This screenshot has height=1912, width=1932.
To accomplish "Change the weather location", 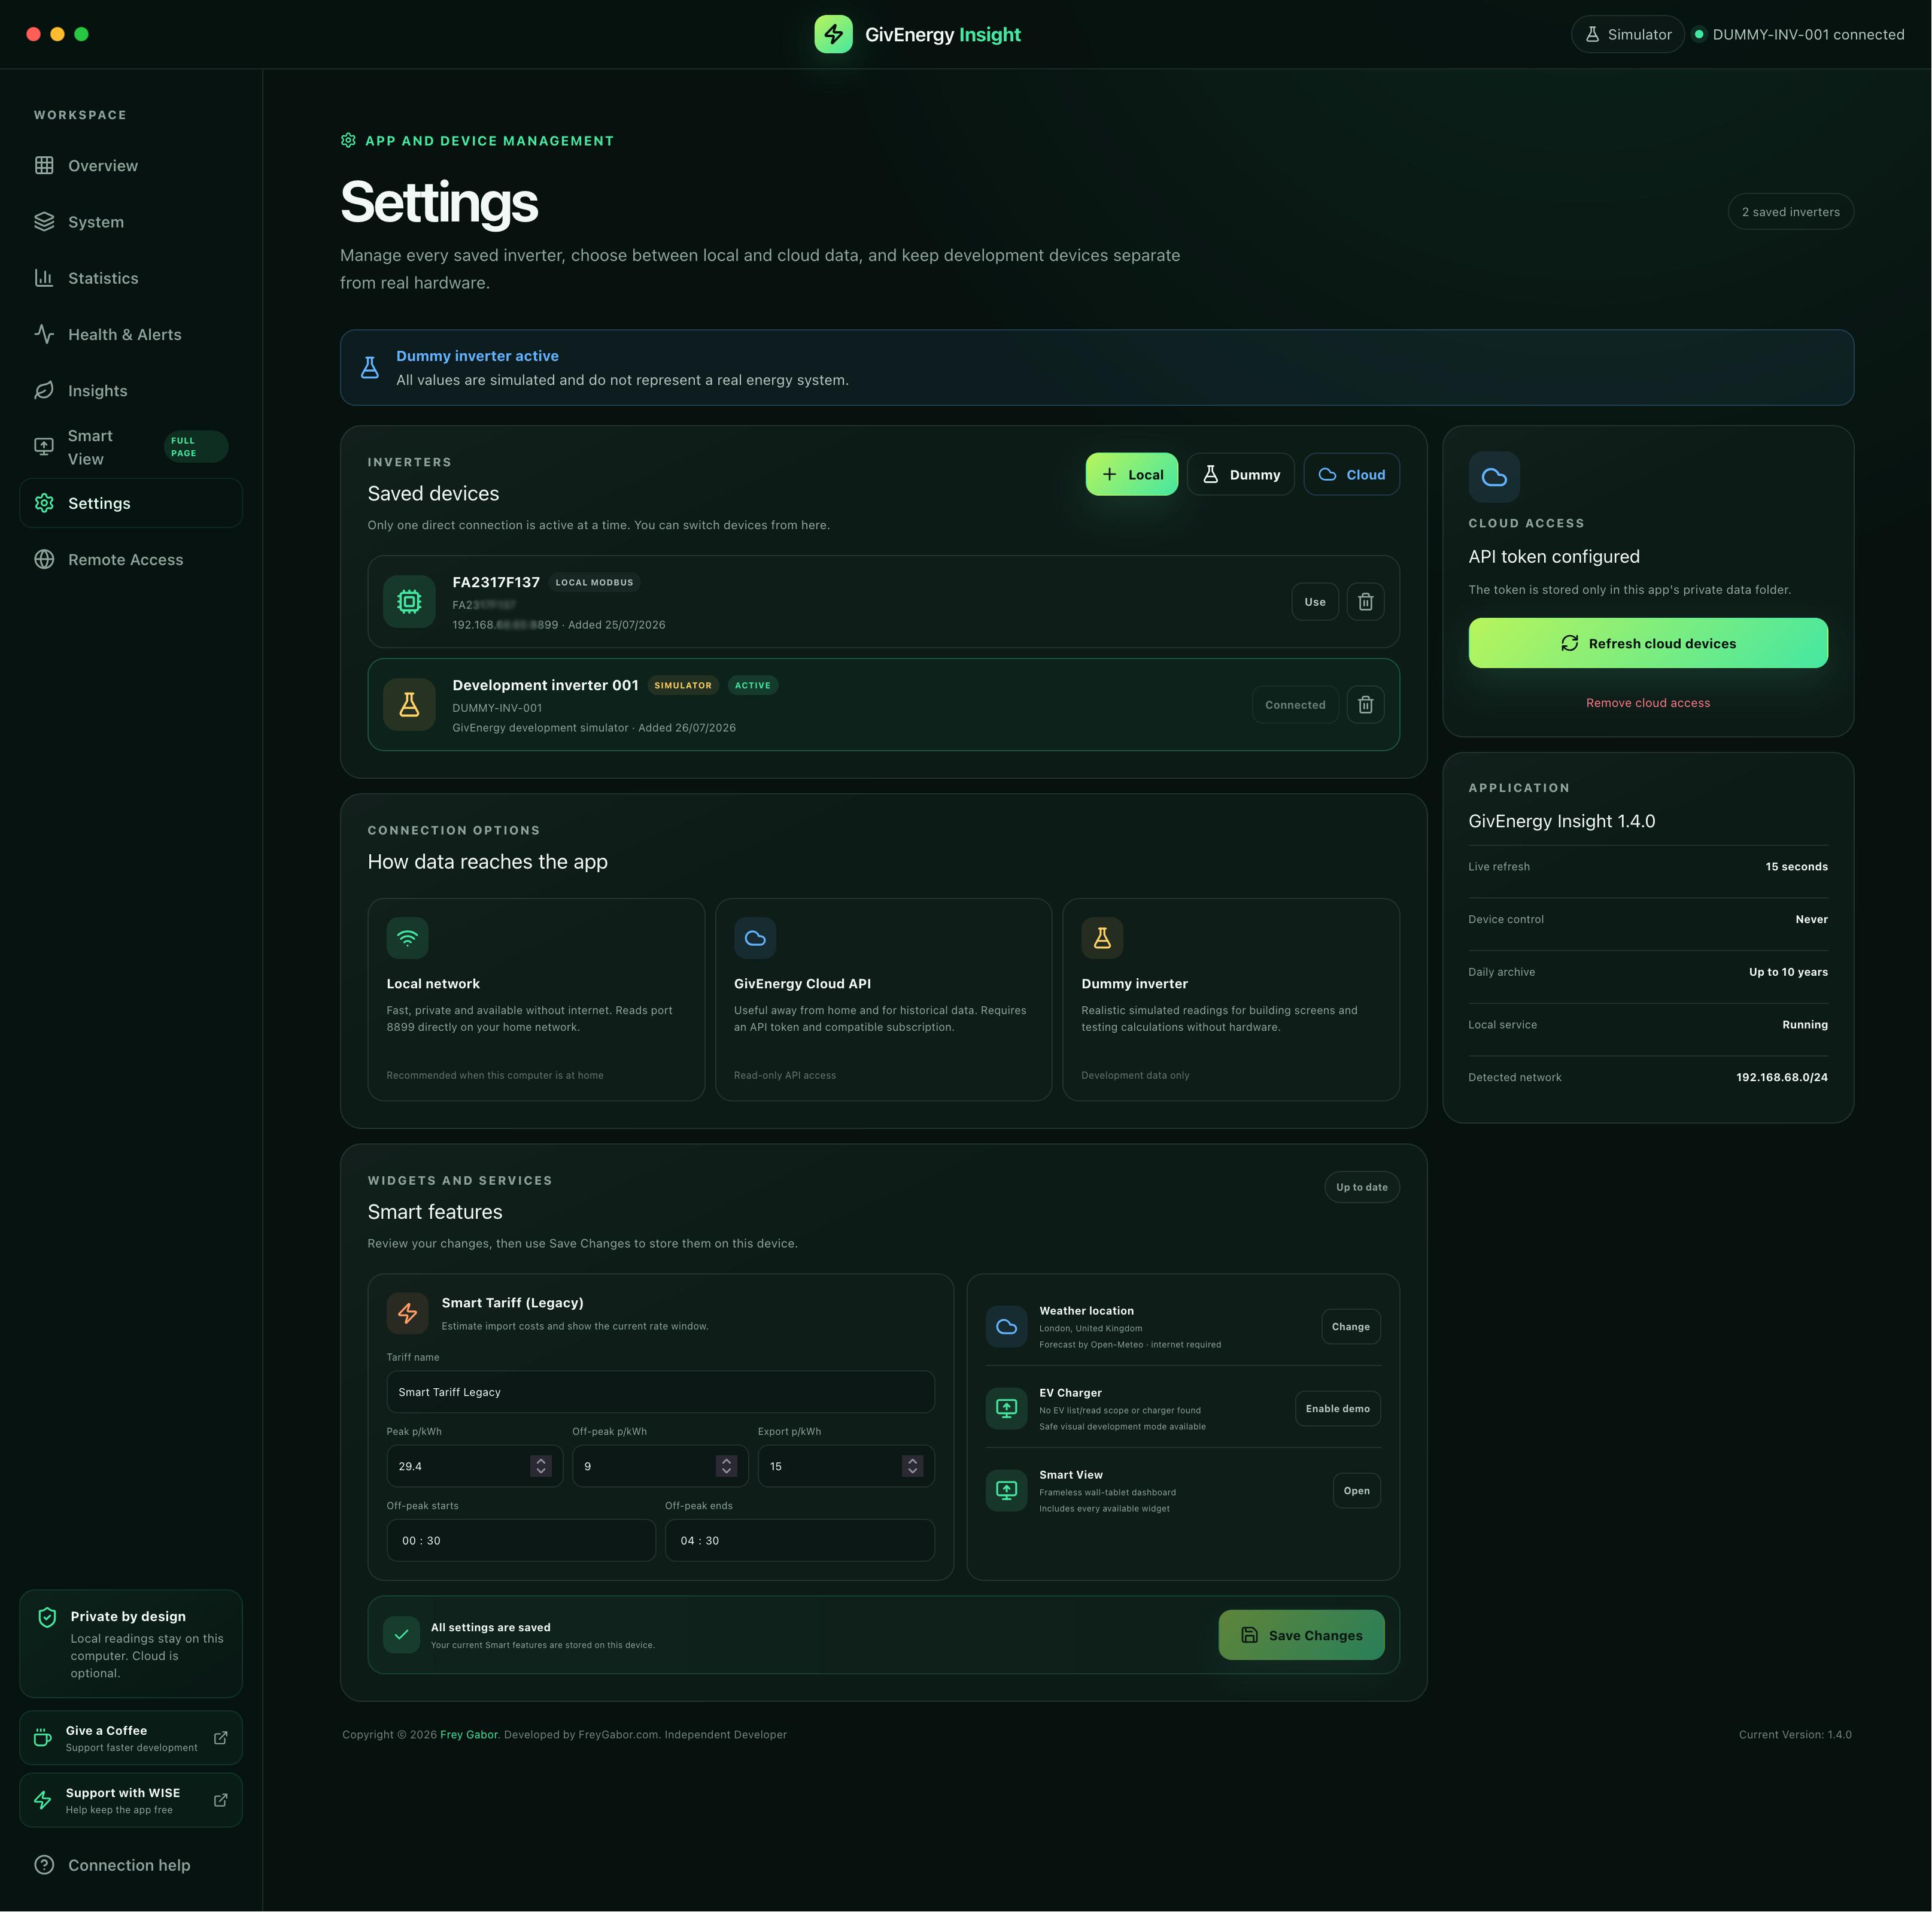I will point(1351,1327).
